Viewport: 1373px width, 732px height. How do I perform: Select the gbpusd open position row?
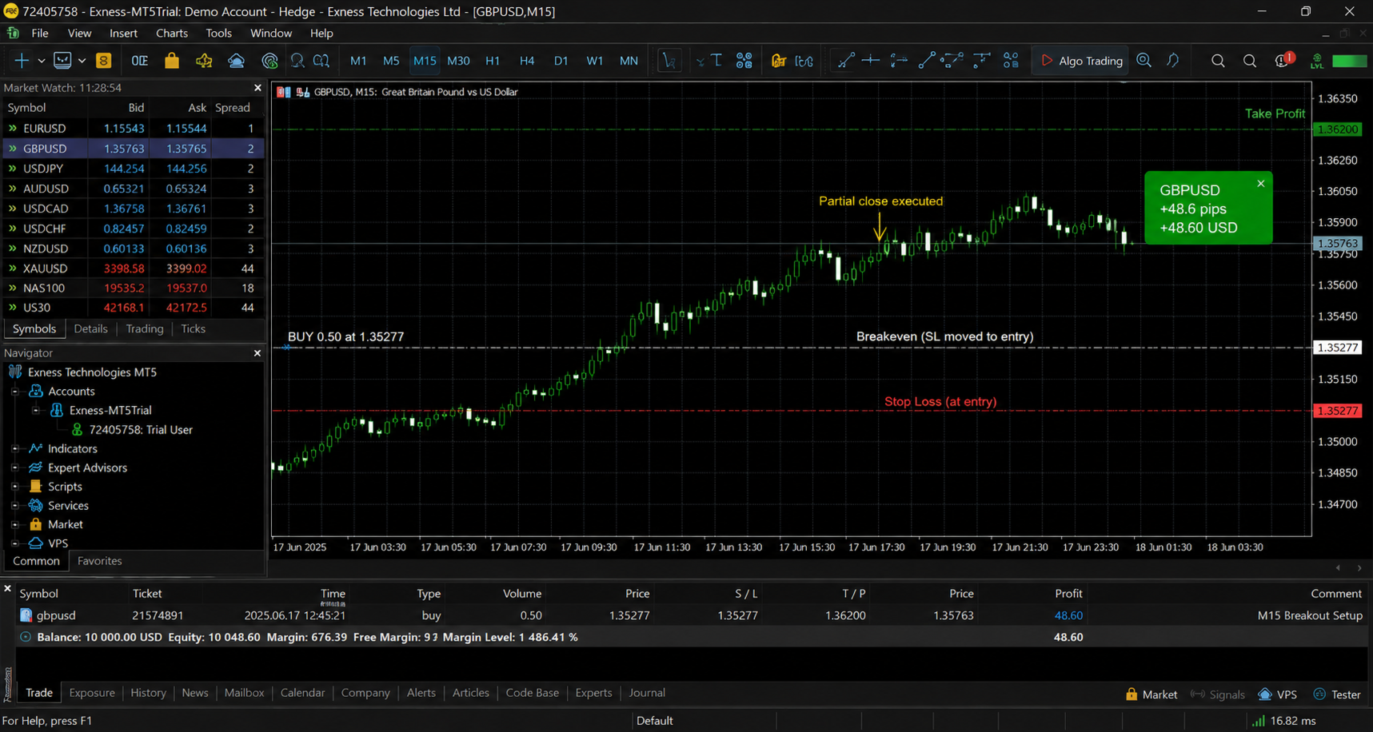pos(691,615)
